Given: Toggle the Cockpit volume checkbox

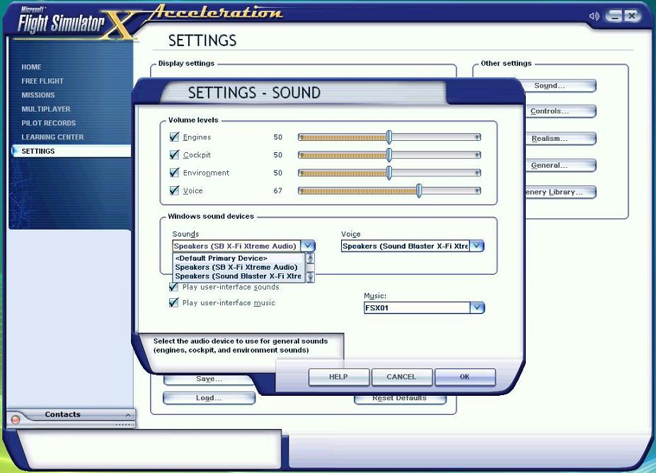Looking at the screenshot, I should pyautogui.click(x=174, y=155).
